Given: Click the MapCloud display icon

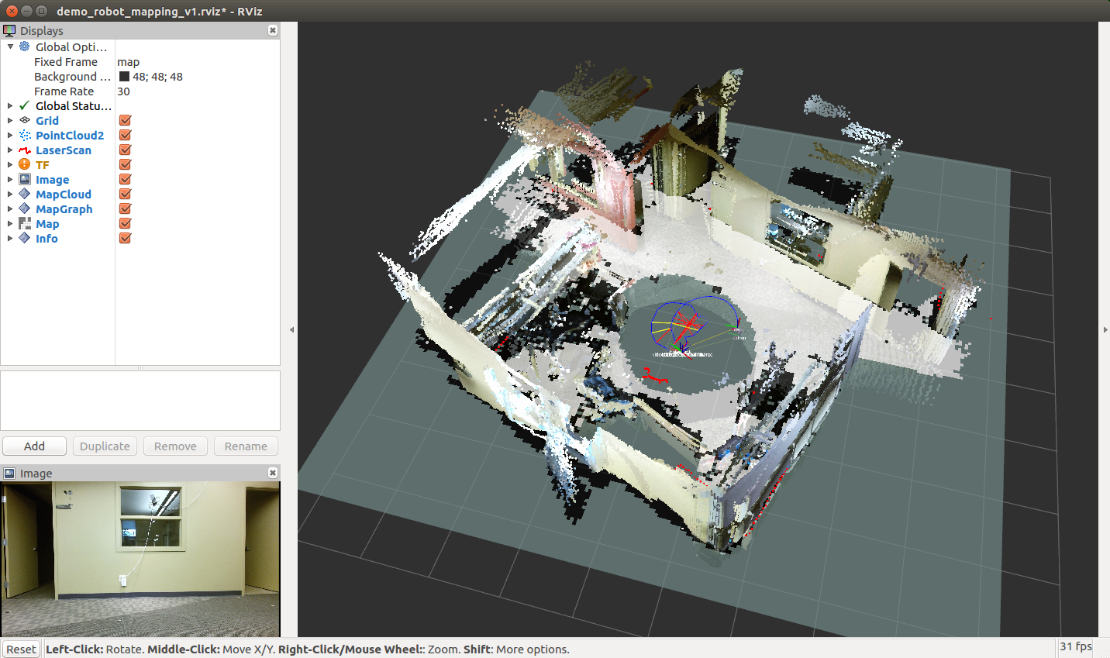Looking at the screenshot, I should pyautogui.click(x=25, y=194).
